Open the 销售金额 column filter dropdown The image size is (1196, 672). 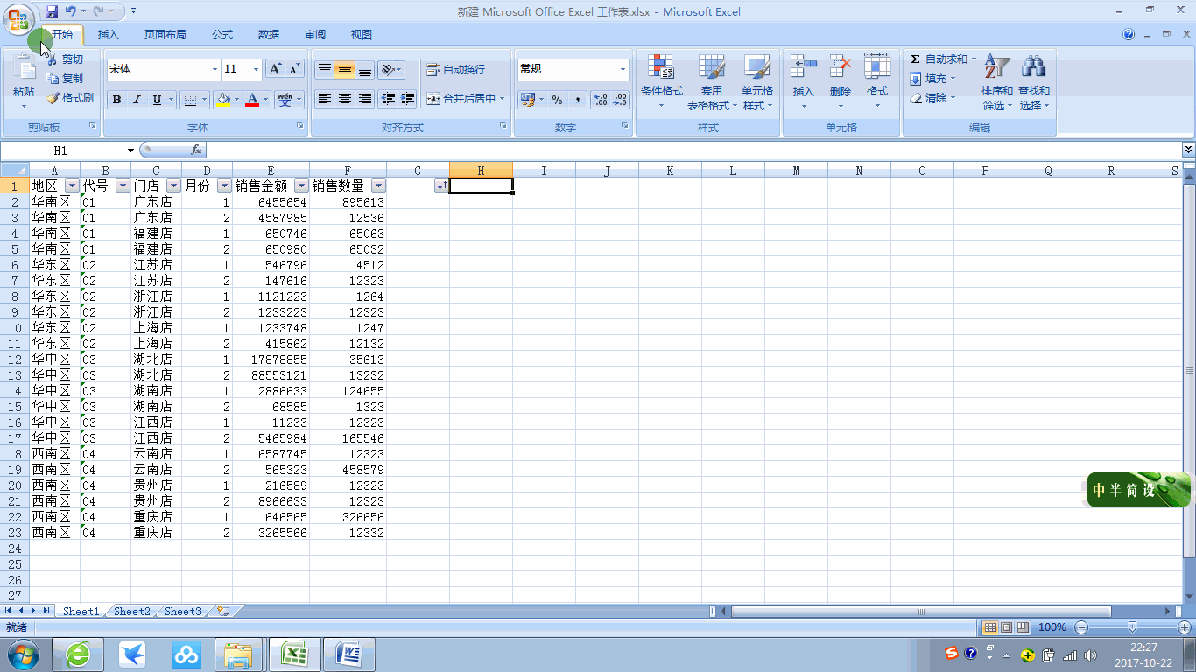coord(301,185)
